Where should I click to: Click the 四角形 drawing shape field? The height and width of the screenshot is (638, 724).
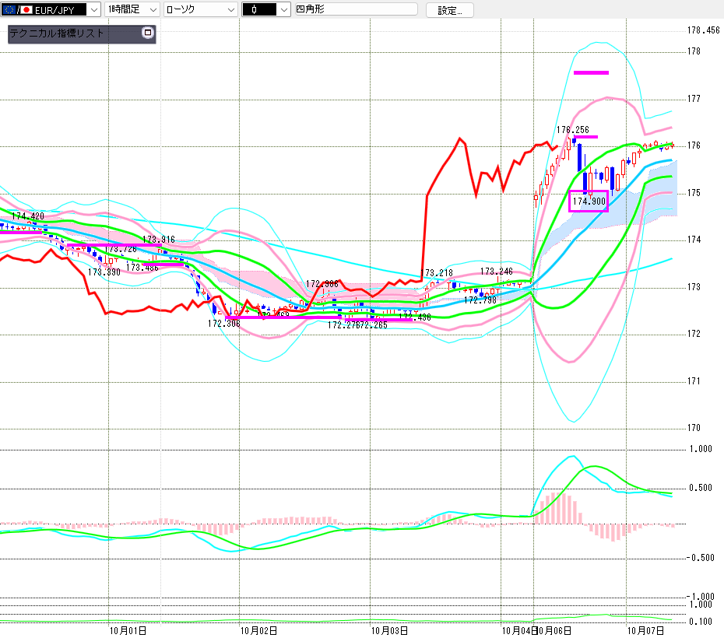click(x=355, y=9)
